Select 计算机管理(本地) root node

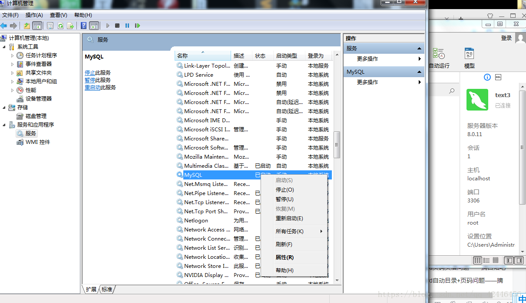[x=29, y=38]
